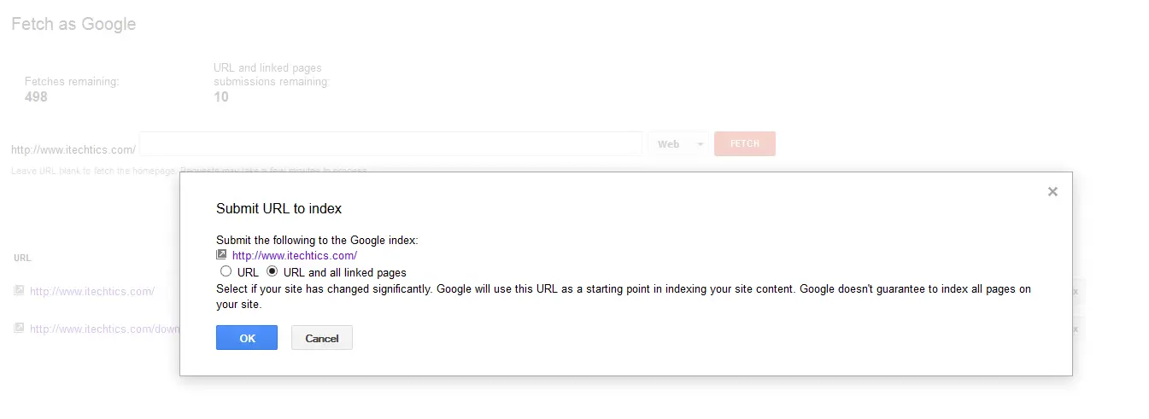
Task: Click the arrow on the Web dropdown
Action: pyautogui.click(x=701, y=144)
